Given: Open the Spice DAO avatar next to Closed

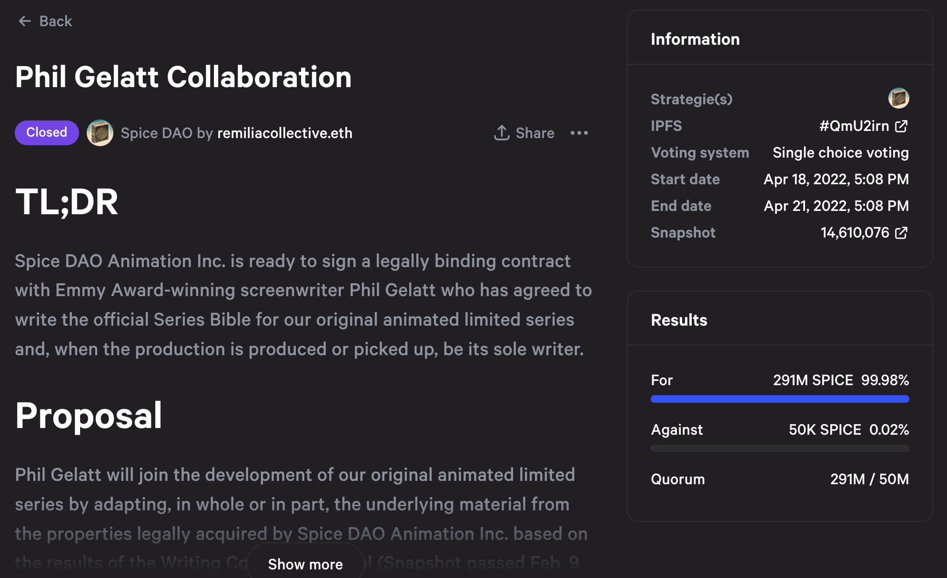Looking at the screenshot, I should click(100, 133).
